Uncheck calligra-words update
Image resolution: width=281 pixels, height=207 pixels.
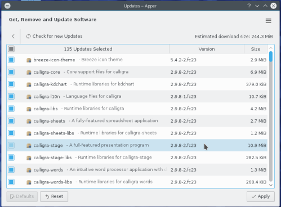coord(11,170)
